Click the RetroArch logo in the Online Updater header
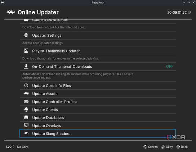The image size is (196, 152). [11, 12]
